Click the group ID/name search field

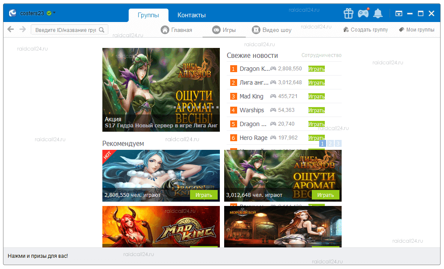pos(65,30)
